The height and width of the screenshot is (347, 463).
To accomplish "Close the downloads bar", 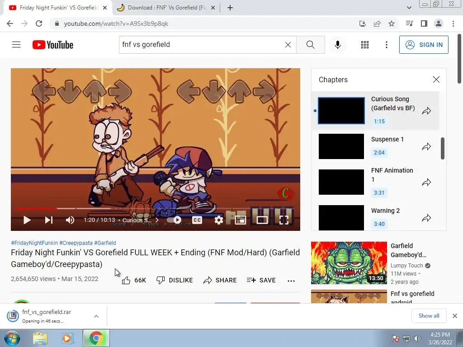I will 455,316.
